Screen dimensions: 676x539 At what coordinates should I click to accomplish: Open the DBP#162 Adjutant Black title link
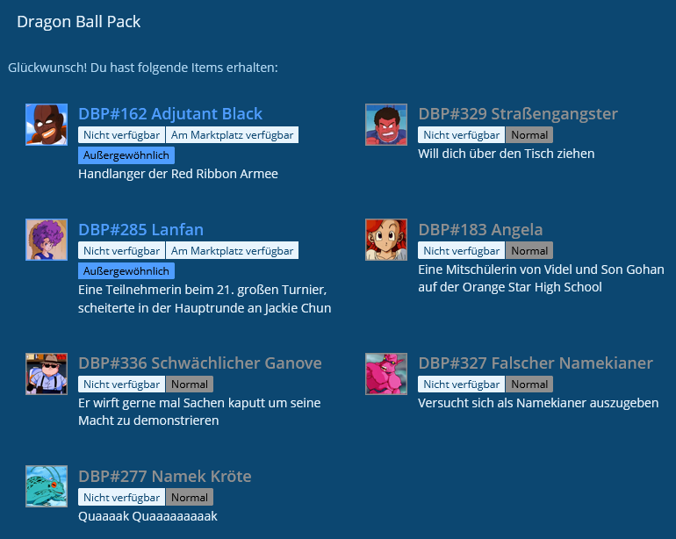170,114
